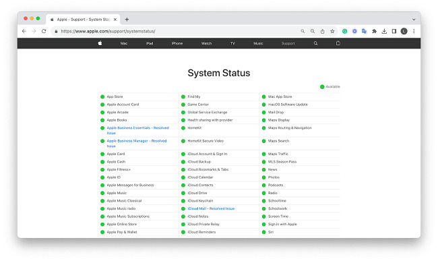Select the Apple Card row
The height and width of the screenshot is (261, 438).
(138, 154)
